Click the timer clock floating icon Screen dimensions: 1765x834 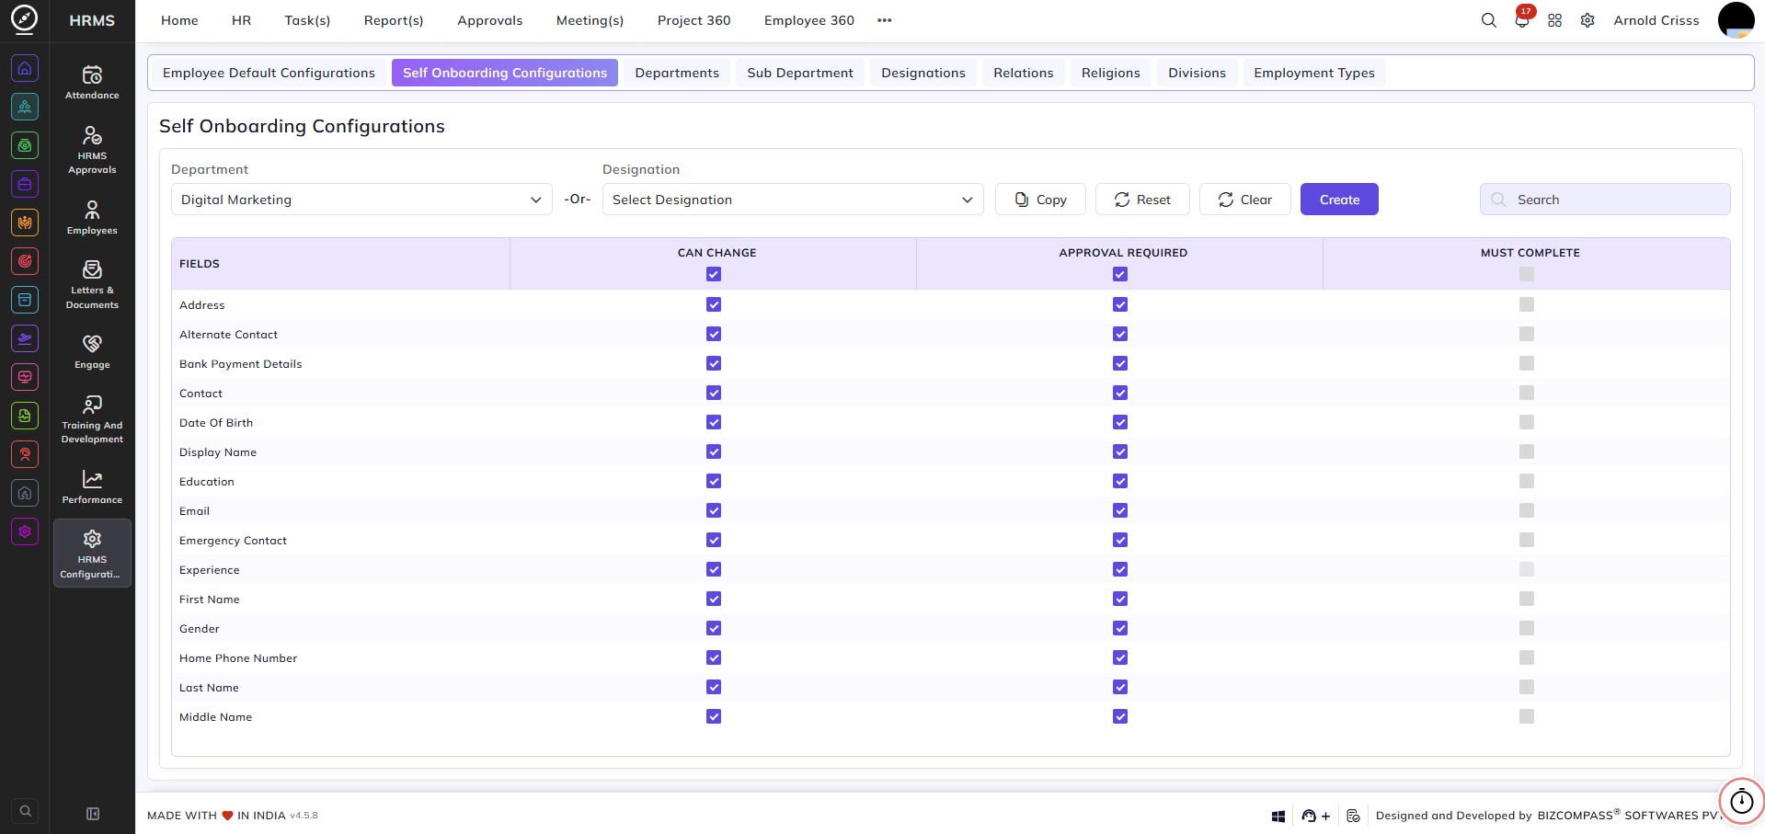[x=1742, y=801]
